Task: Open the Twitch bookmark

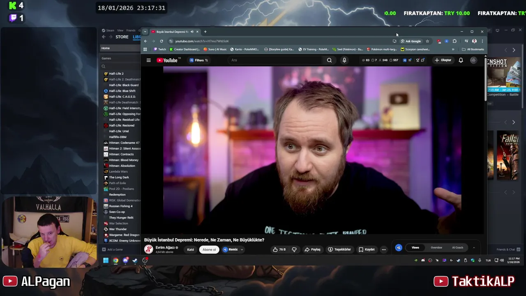Action: (160, 49)
